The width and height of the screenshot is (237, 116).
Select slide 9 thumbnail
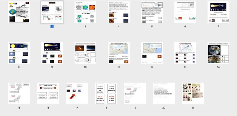52,53
